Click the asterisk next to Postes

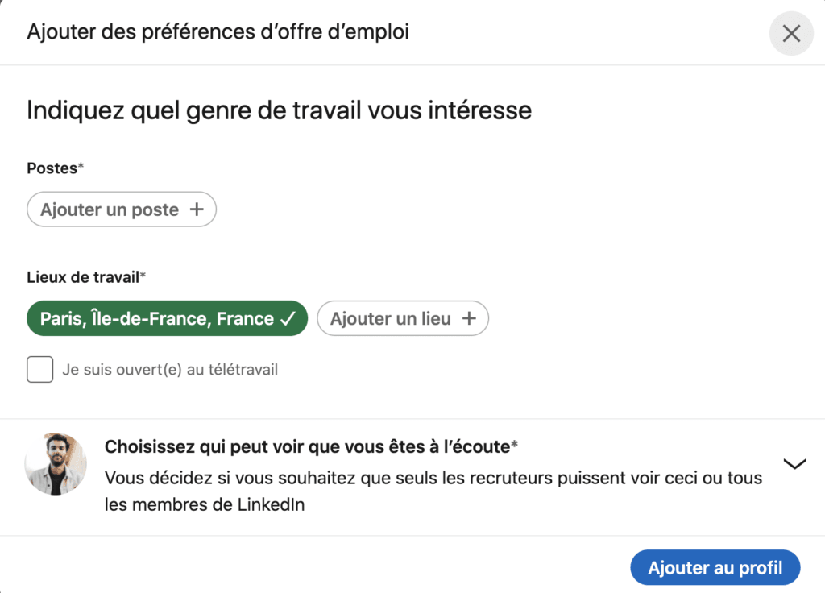(81, 166)
